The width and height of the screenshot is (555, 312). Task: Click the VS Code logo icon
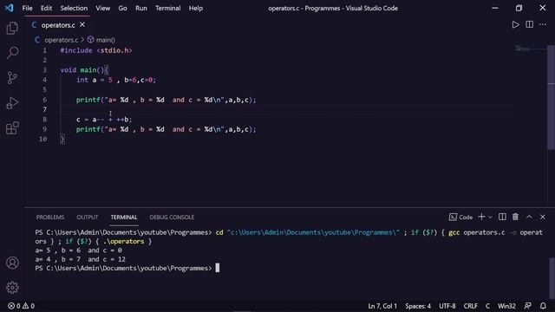pyautogui.click(x=9, y=8)
